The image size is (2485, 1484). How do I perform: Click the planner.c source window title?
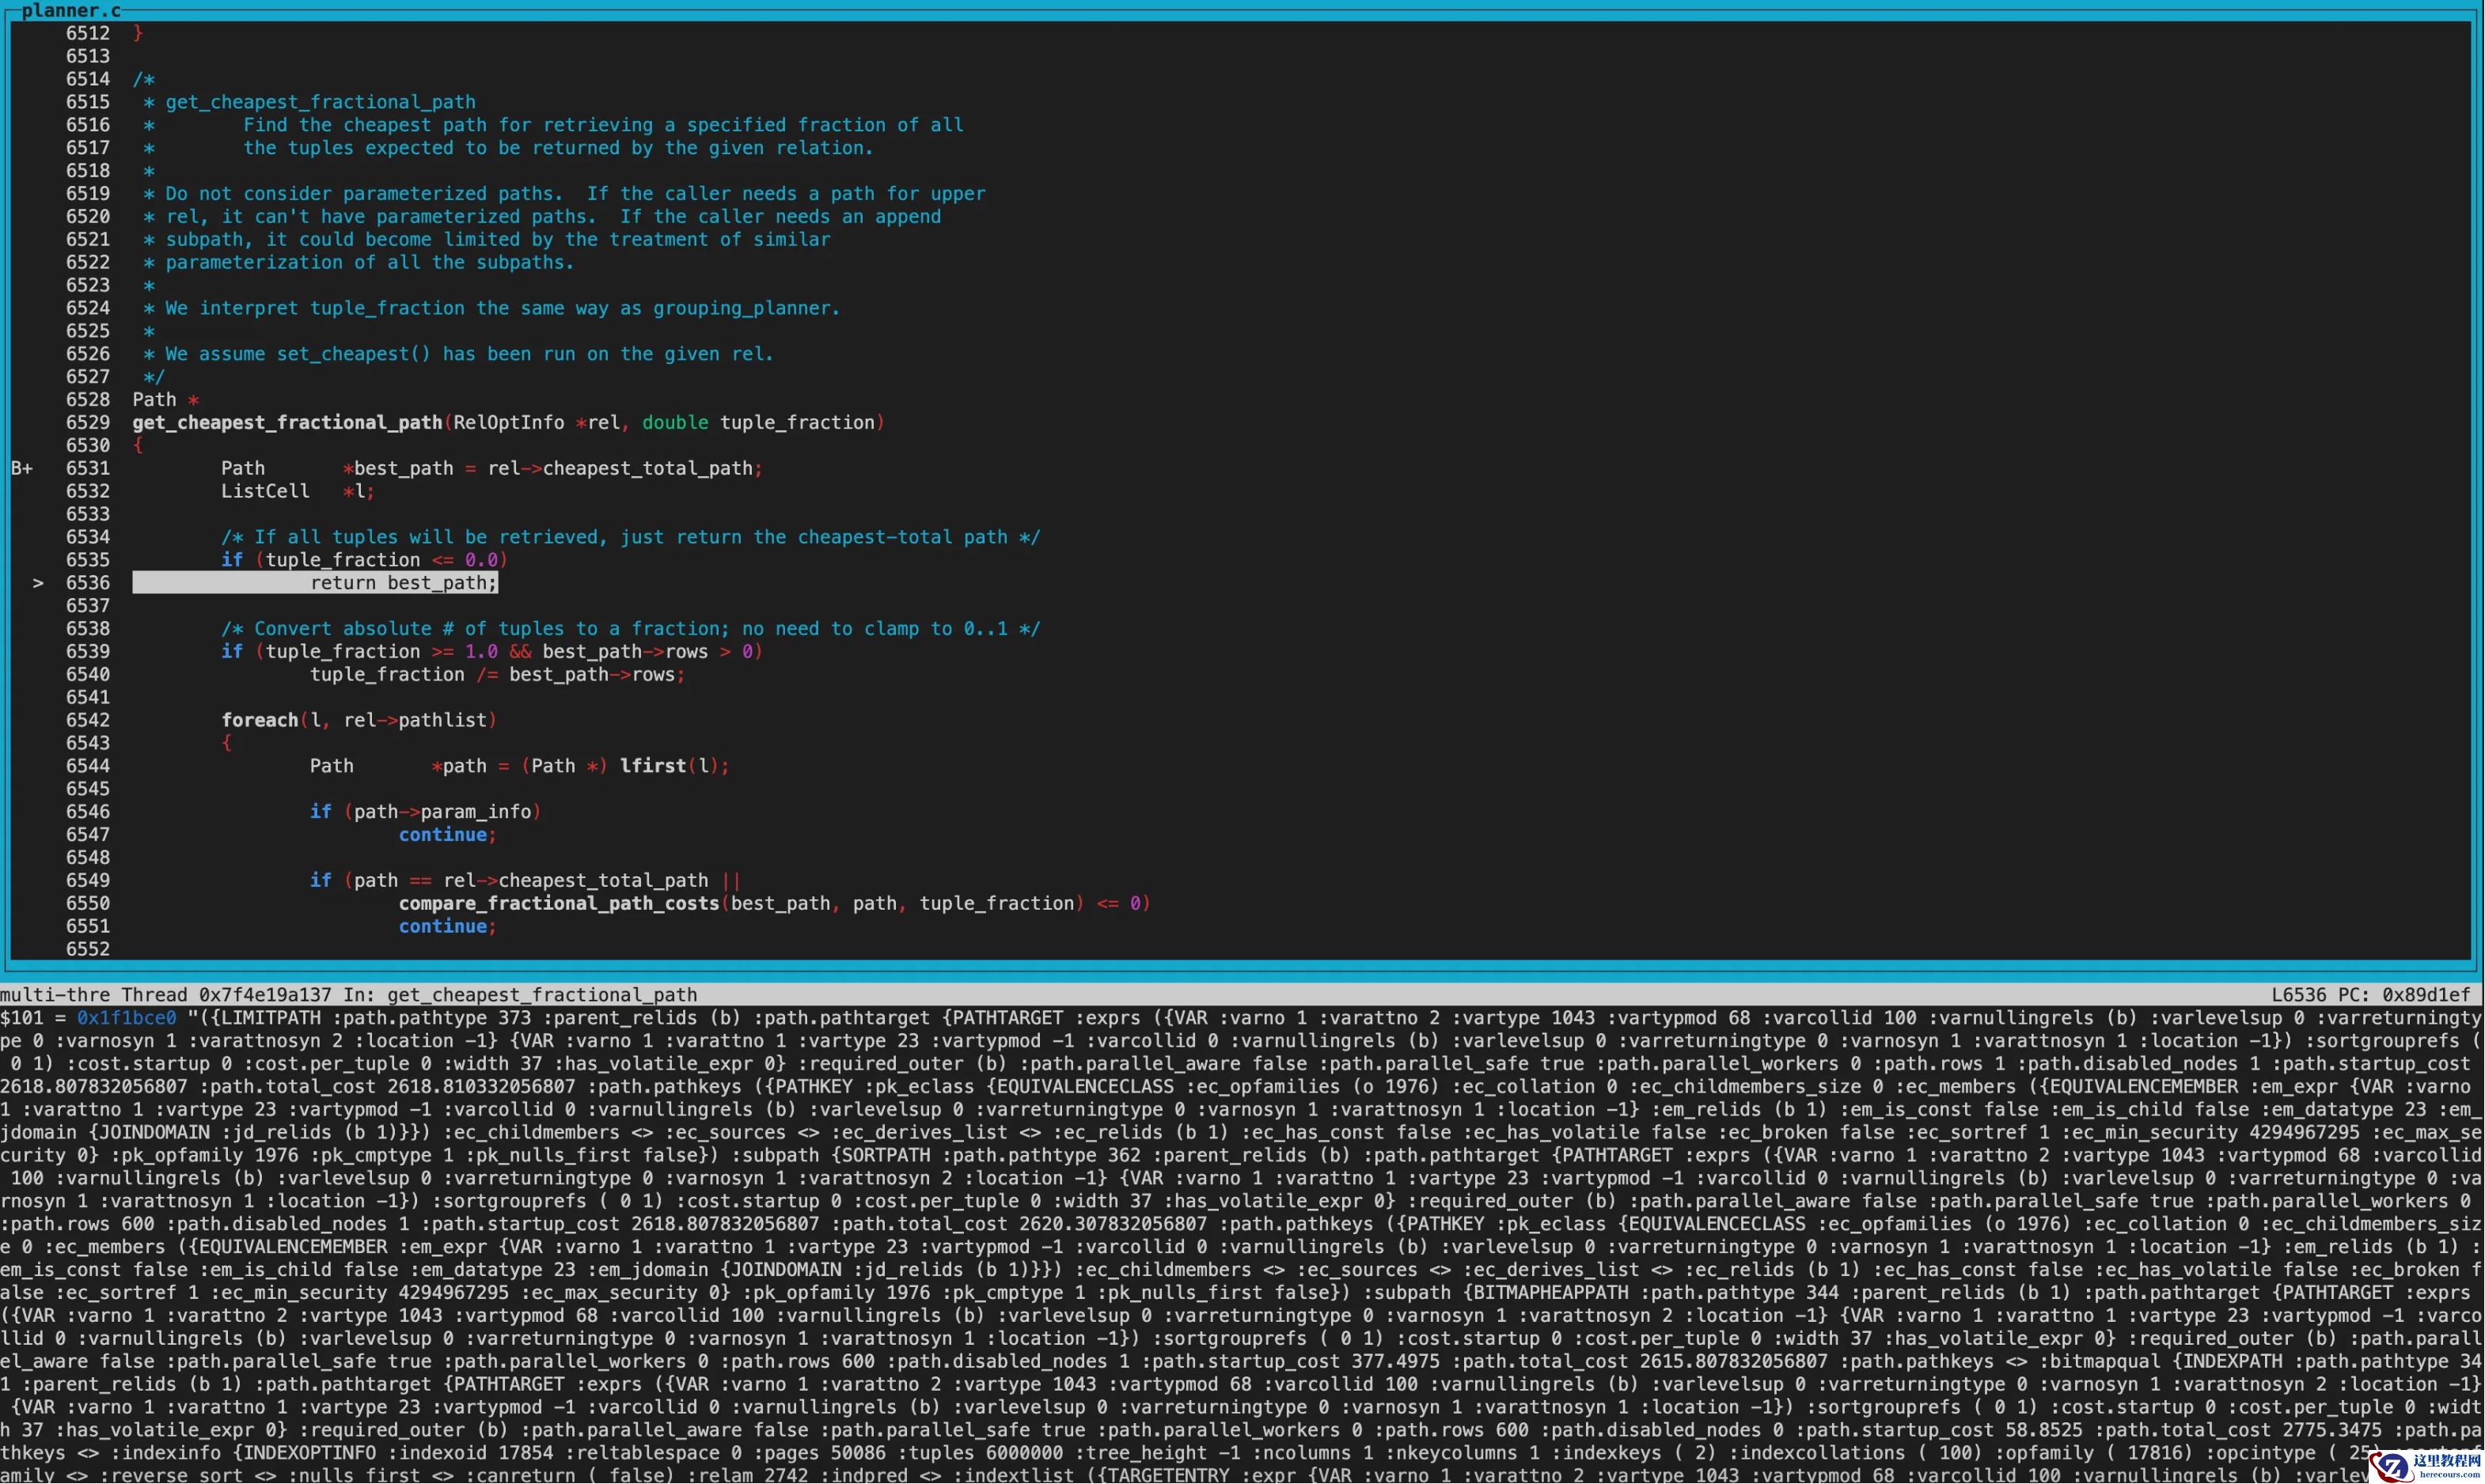[x=70, y=10]
